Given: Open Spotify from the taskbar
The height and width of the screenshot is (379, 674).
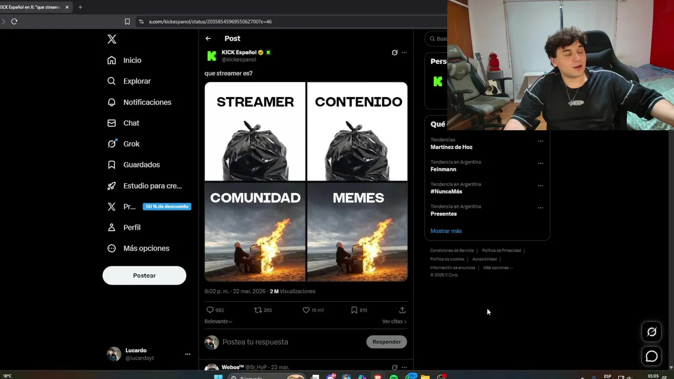Looking at the screenshot, I should pos(393,376).
